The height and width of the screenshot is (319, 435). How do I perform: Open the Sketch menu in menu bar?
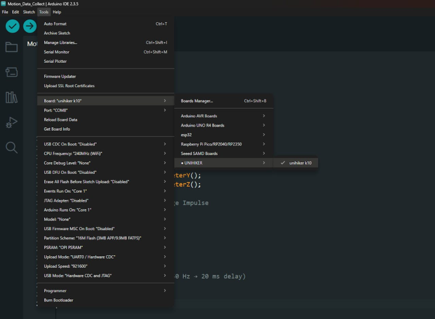pos(29,12)
